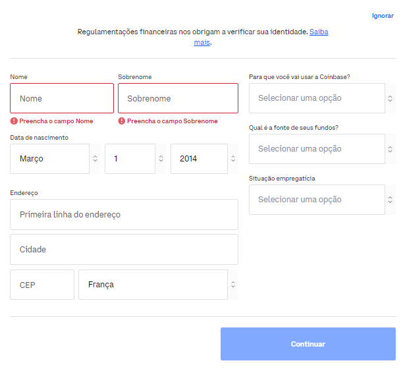Select the Cidade input field
Image resolution: width=403 pixels, height=369 pixels.
point(124,250)
